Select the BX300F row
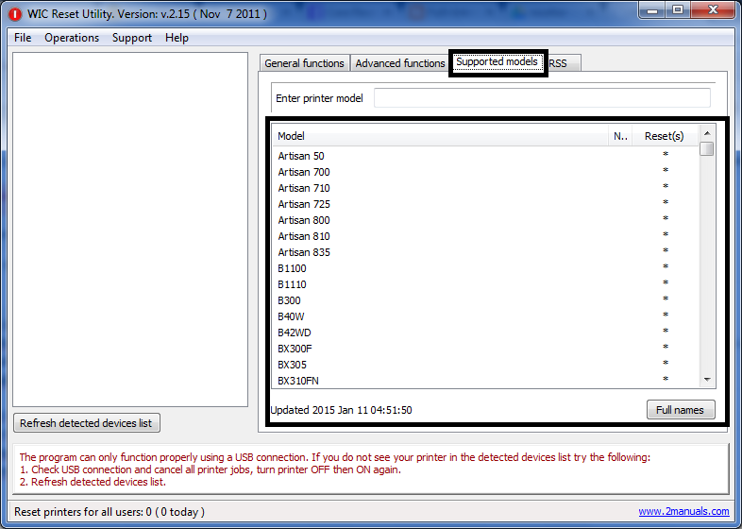 pos(485,349)
